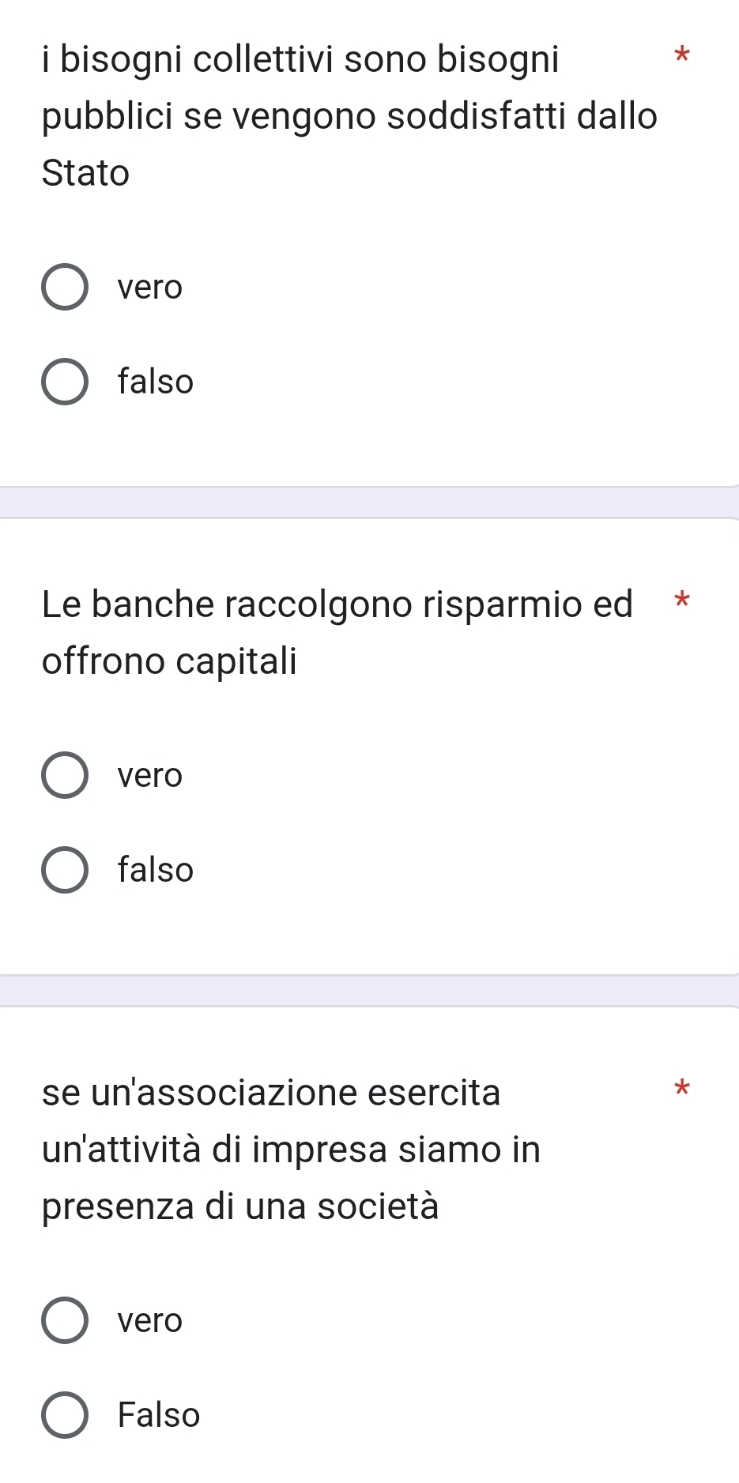Mark 'falso' radio circle for the banche question
The width and height of the screenshot is (739, 1483).
65,870
